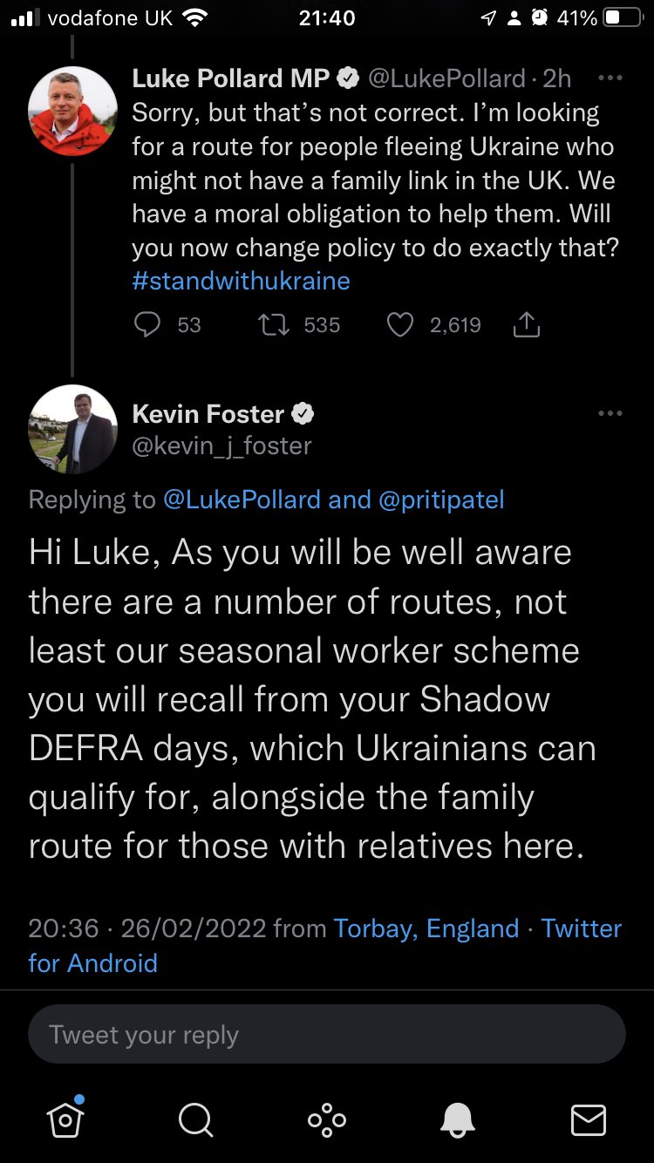Tap Kevin Foster's verified badge
This screenshot has height=1163, width=654.
(x=303, y=414)
